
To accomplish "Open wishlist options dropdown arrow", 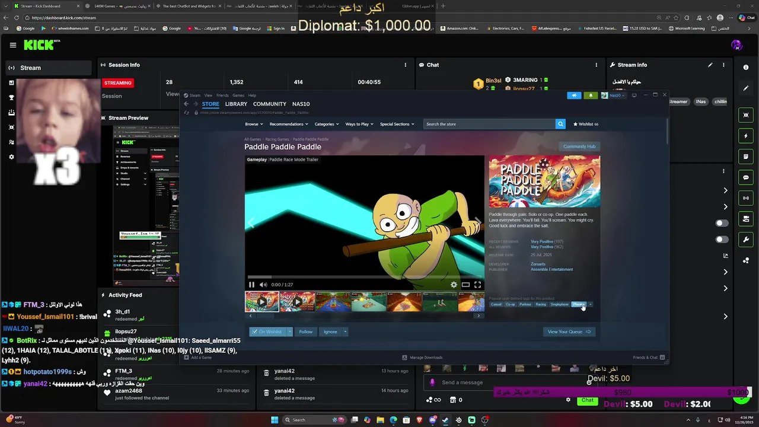I will [x=290, y=332].
